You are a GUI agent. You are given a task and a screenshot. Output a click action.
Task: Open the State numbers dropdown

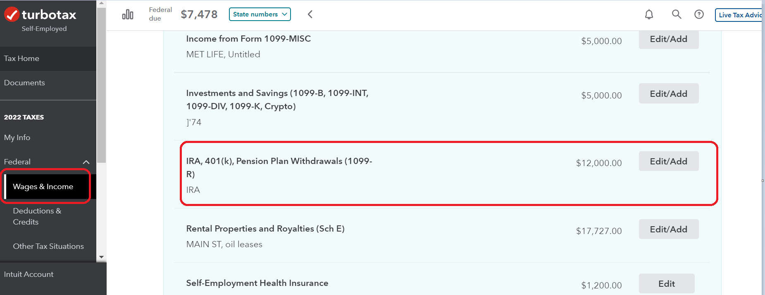(x=260, y=14)
